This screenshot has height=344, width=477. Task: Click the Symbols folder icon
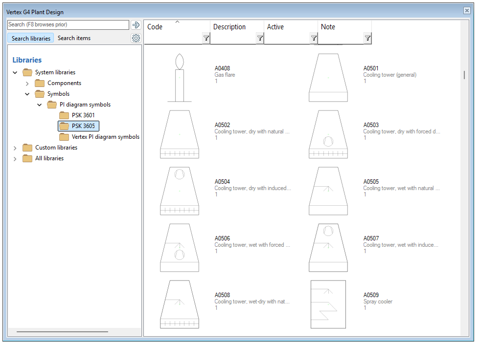[39, 94]
